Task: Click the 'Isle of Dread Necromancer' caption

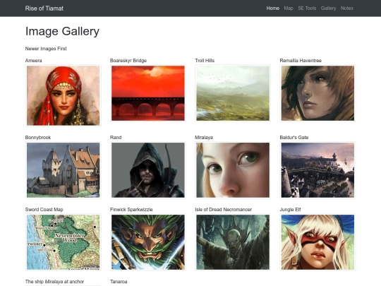Action: 223,210
